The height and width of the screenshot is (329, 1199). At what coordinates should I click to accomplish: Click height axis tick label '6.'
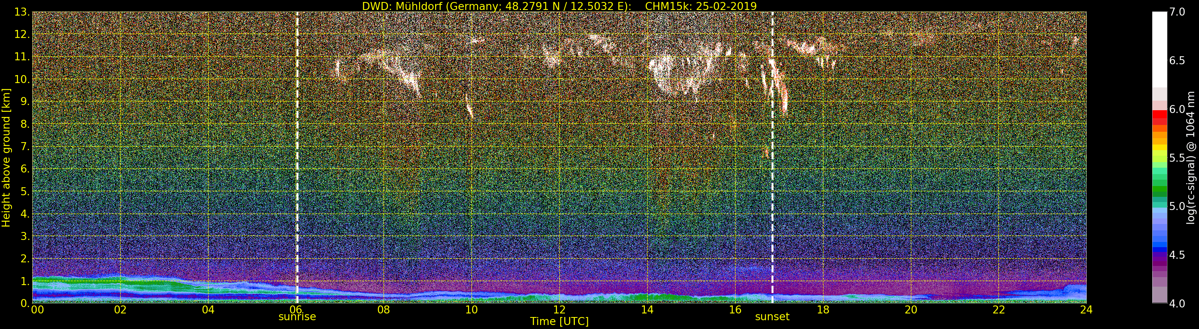point(25,169)
